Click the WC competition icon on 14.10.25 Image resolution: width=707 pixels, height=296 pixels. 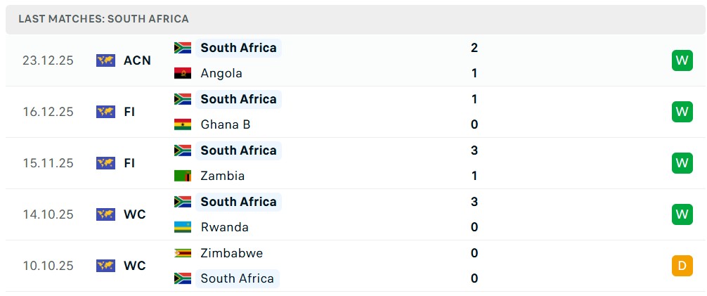(105, 214)
